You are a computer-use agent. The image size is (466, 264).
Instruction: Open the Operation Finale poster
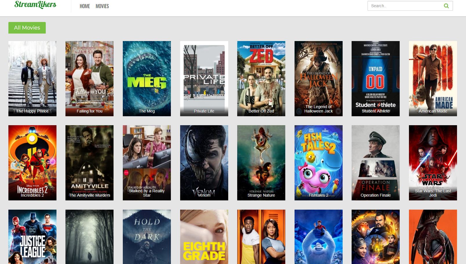(375, 163)
